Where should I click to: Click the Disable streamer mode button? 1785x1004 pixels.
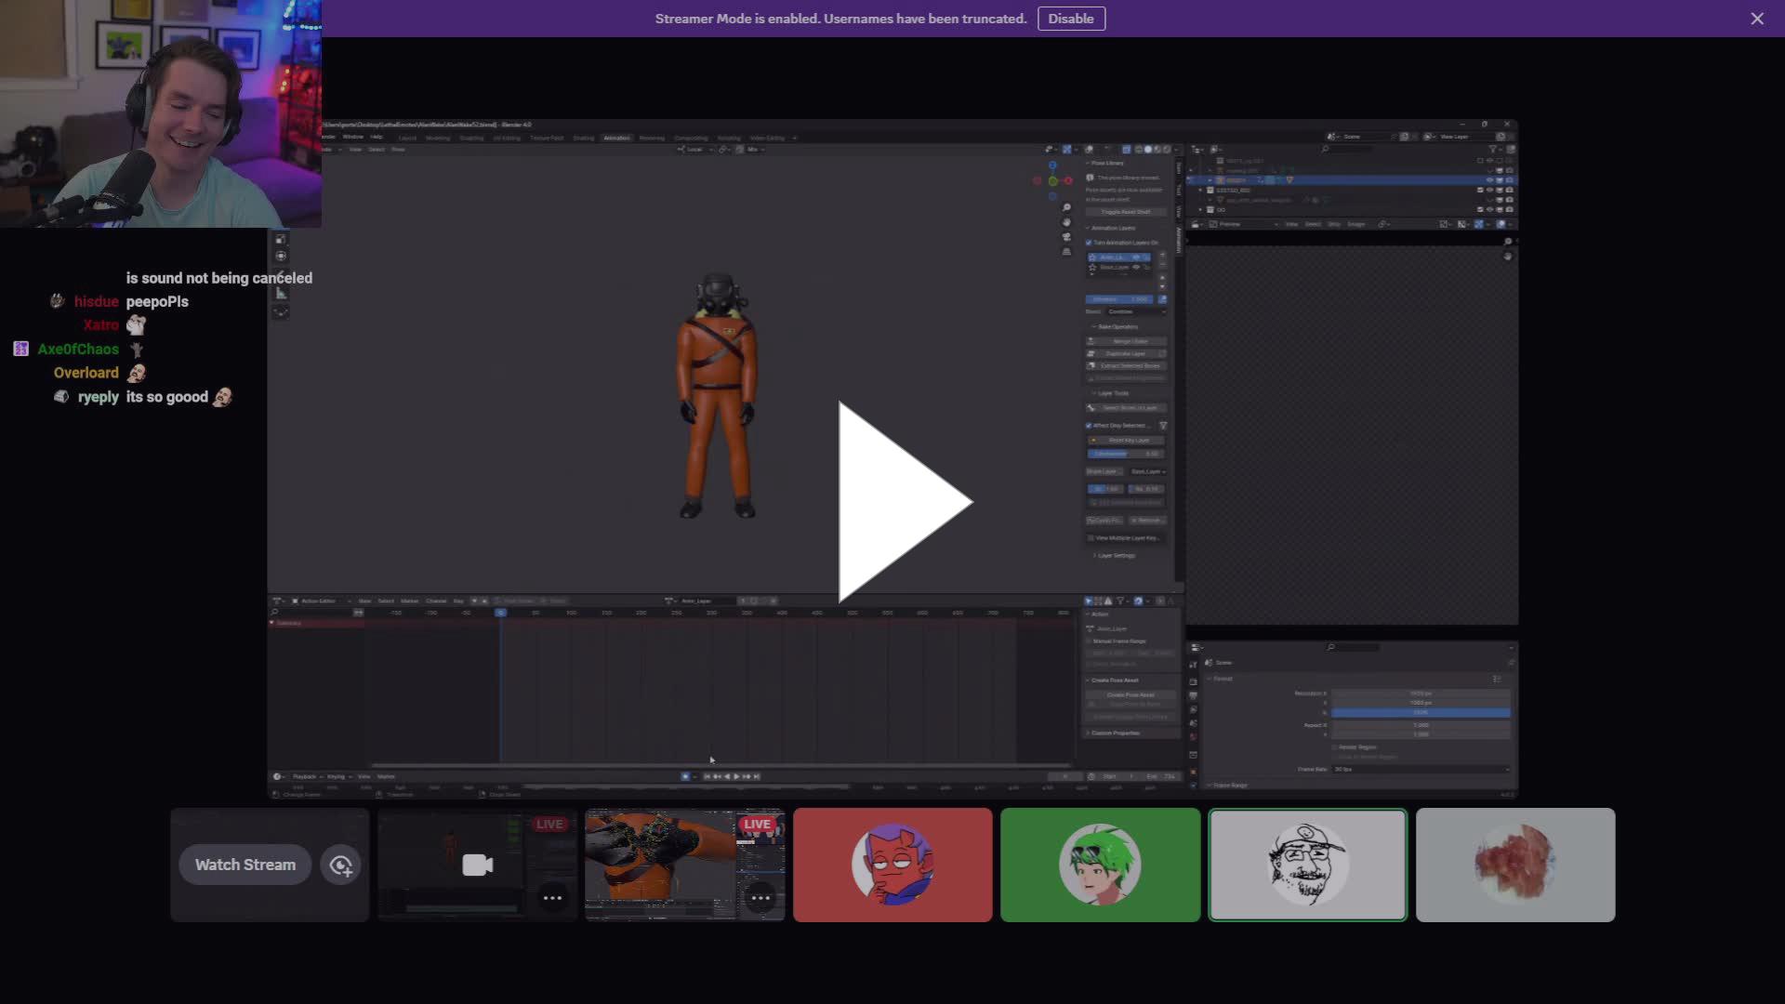pos(1071,19)
